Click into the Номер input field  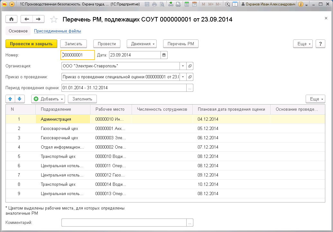(78, 55)
